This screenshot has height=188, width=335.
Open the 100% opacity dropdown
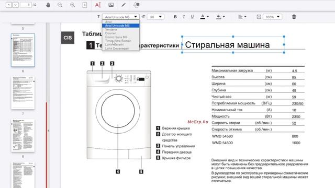pyautogui.click(x=272, y=17)
